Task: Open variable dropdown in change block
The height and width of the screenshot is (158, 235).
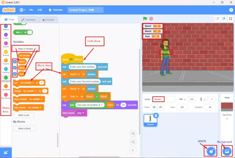Action: (30, 91)
